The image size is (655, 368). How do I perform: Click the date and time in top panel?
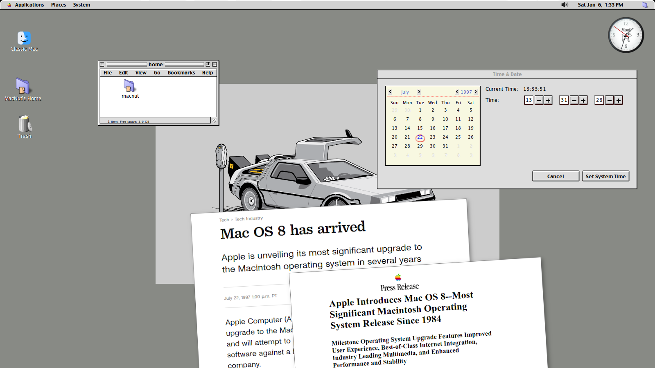(601, 5)
